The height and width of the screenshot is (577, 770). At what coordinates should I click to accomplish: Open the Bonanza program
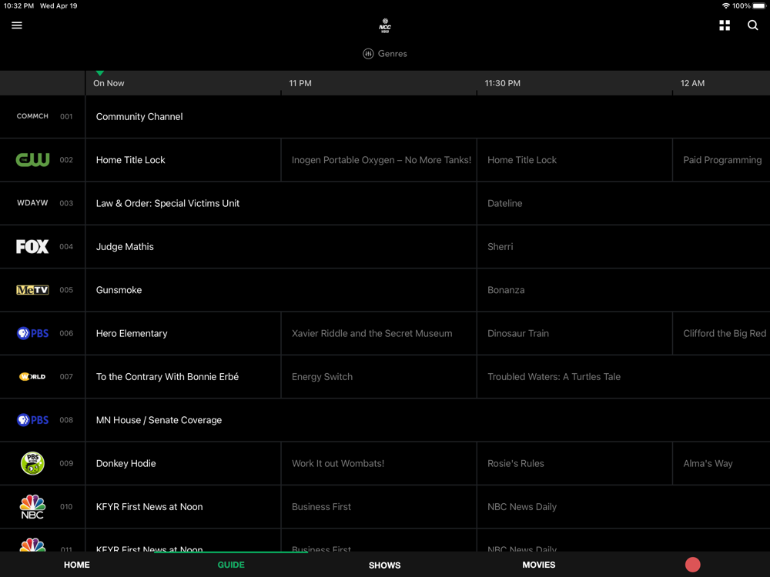pyautogui.click(x=624, y=290)
